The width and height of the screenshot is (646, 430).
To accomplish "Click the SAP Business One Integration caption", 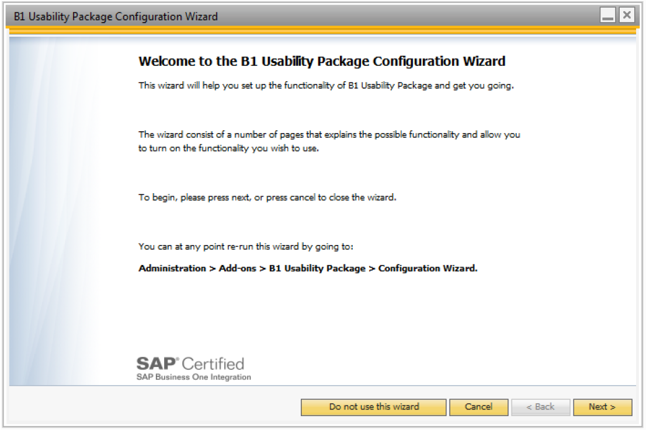I will point(194,377).
